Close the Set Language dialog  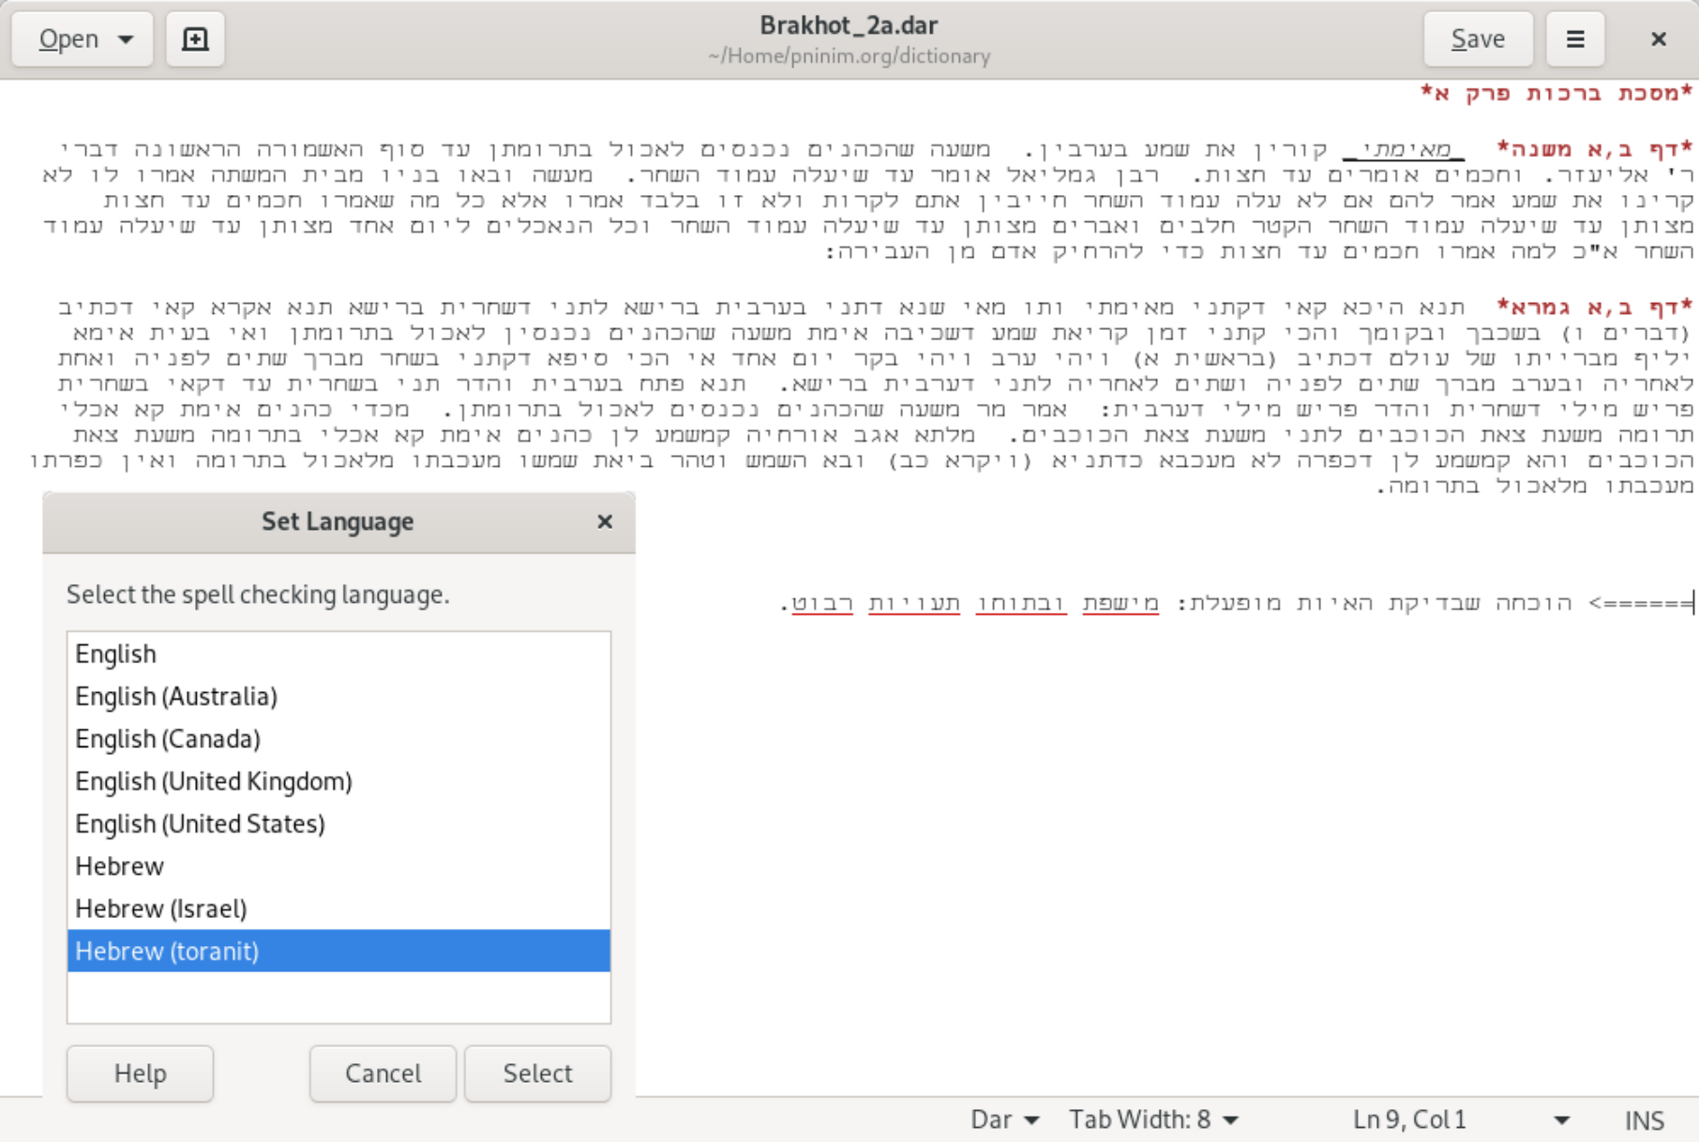[x=605, y=521]
